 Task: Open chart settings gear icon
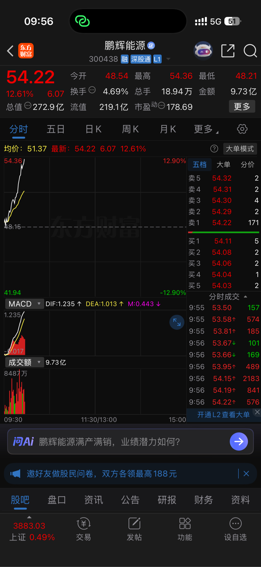(242, 129)
